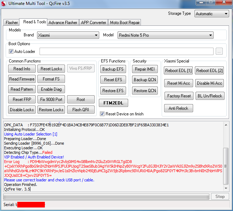Click the Stop button
The height and width of the screenshot is (211, 233).
click(x=220, y=197)
